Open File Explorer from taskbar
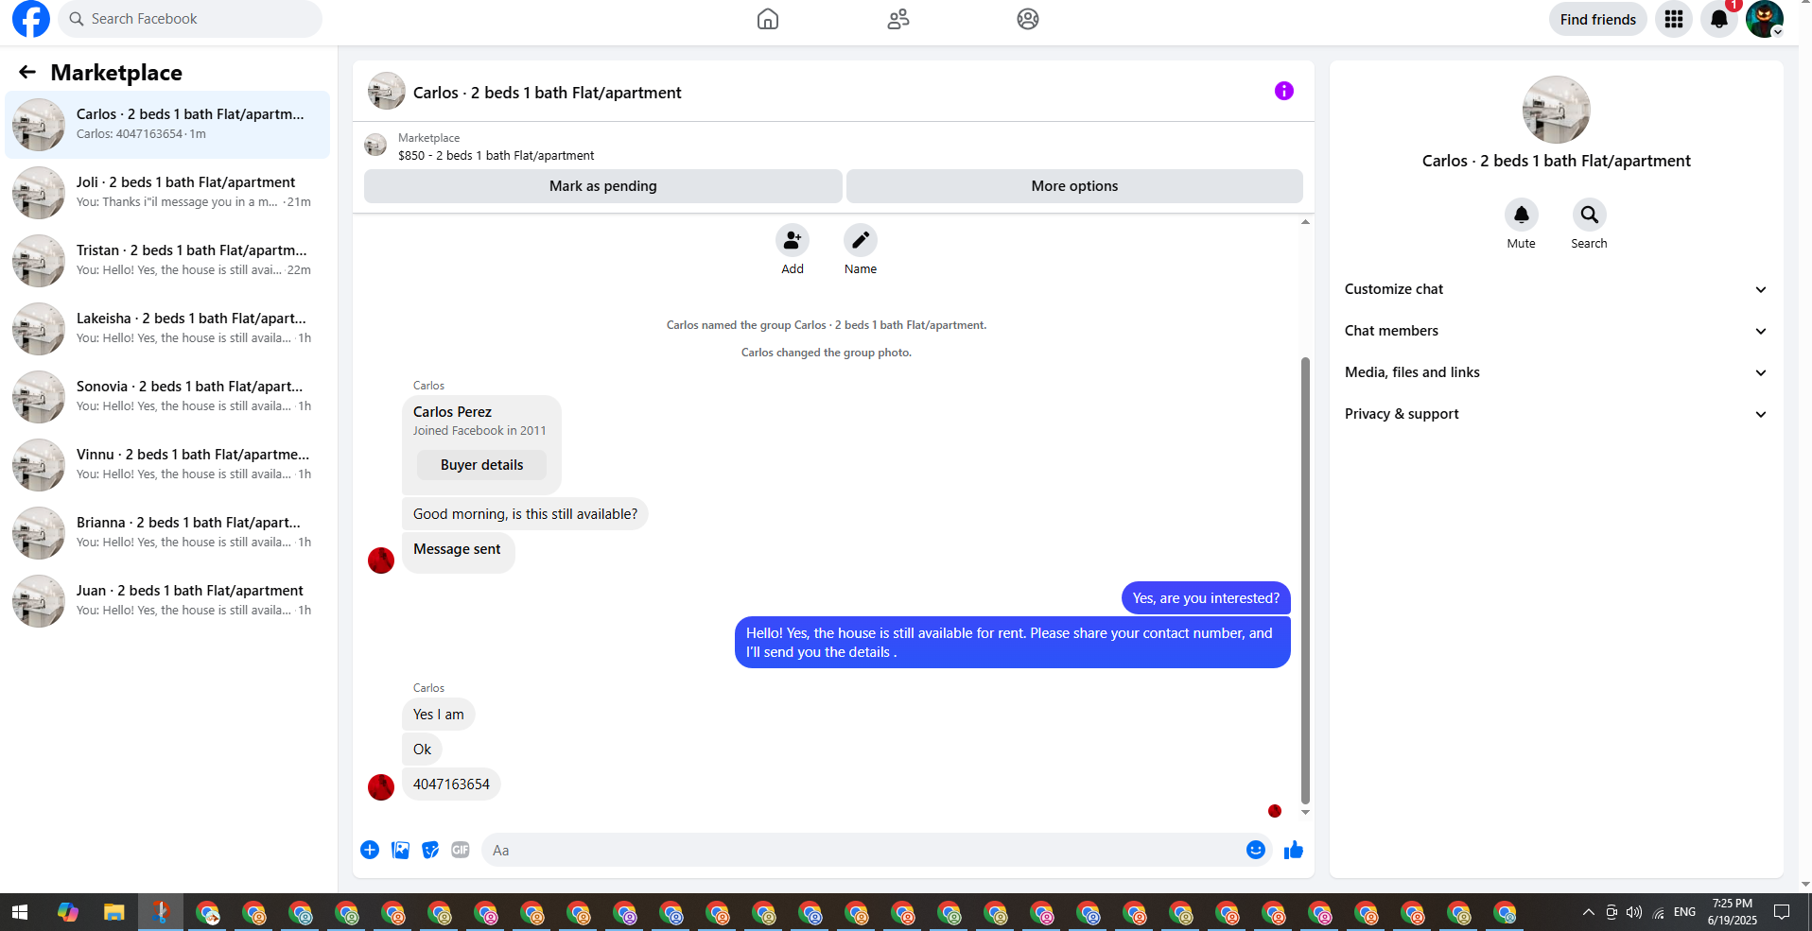This screenshot has width=1812, height=931. [114, 912]
